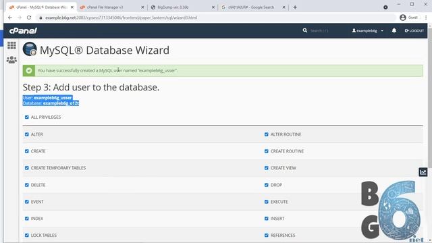Open the browser three-dot menu
The image size is (432, 243).
(426, 18)
